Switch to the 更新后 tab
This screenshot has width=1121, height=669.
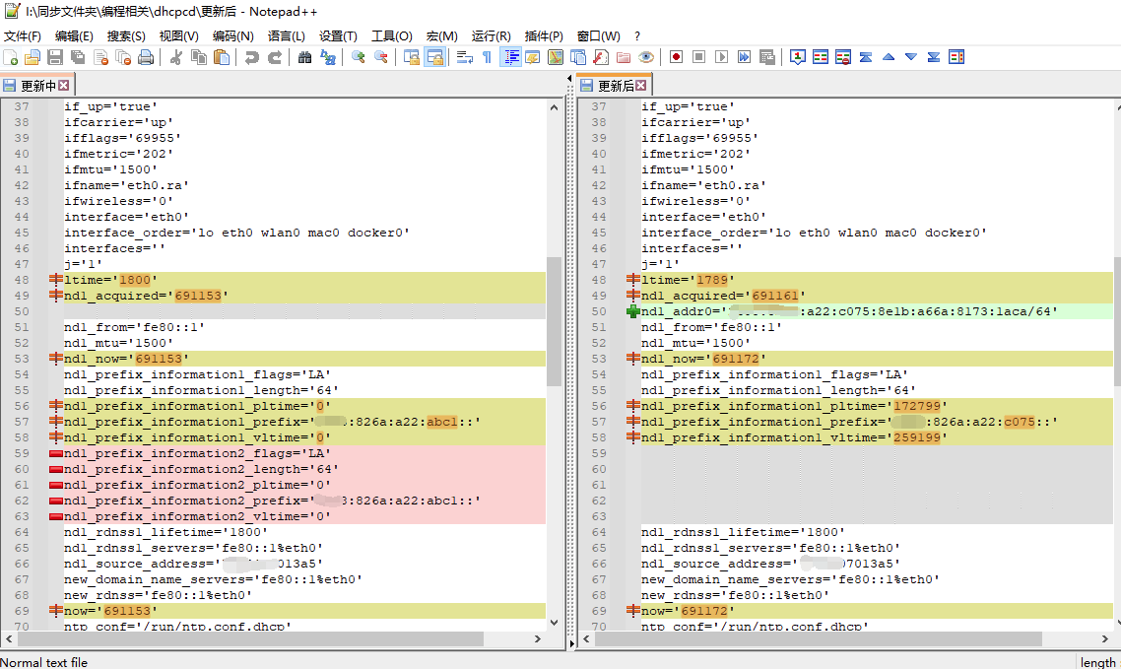(615, 86)
